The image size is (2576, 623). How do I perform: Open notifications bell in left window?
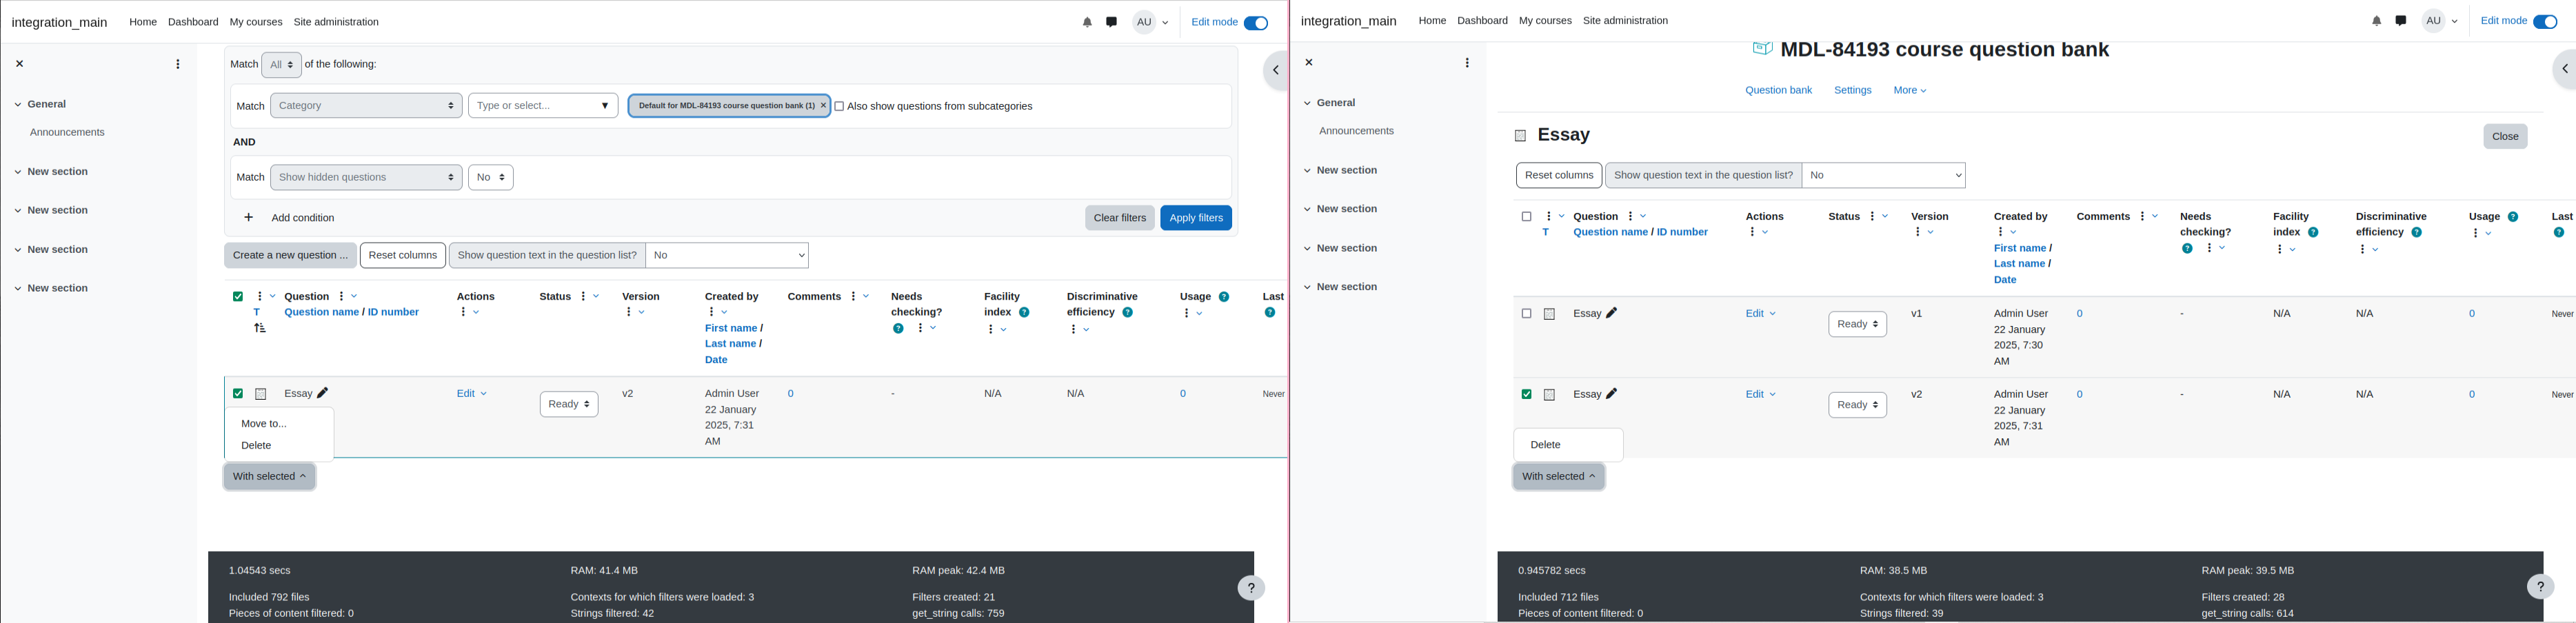pyautogui.click(x=1087, y=22)
